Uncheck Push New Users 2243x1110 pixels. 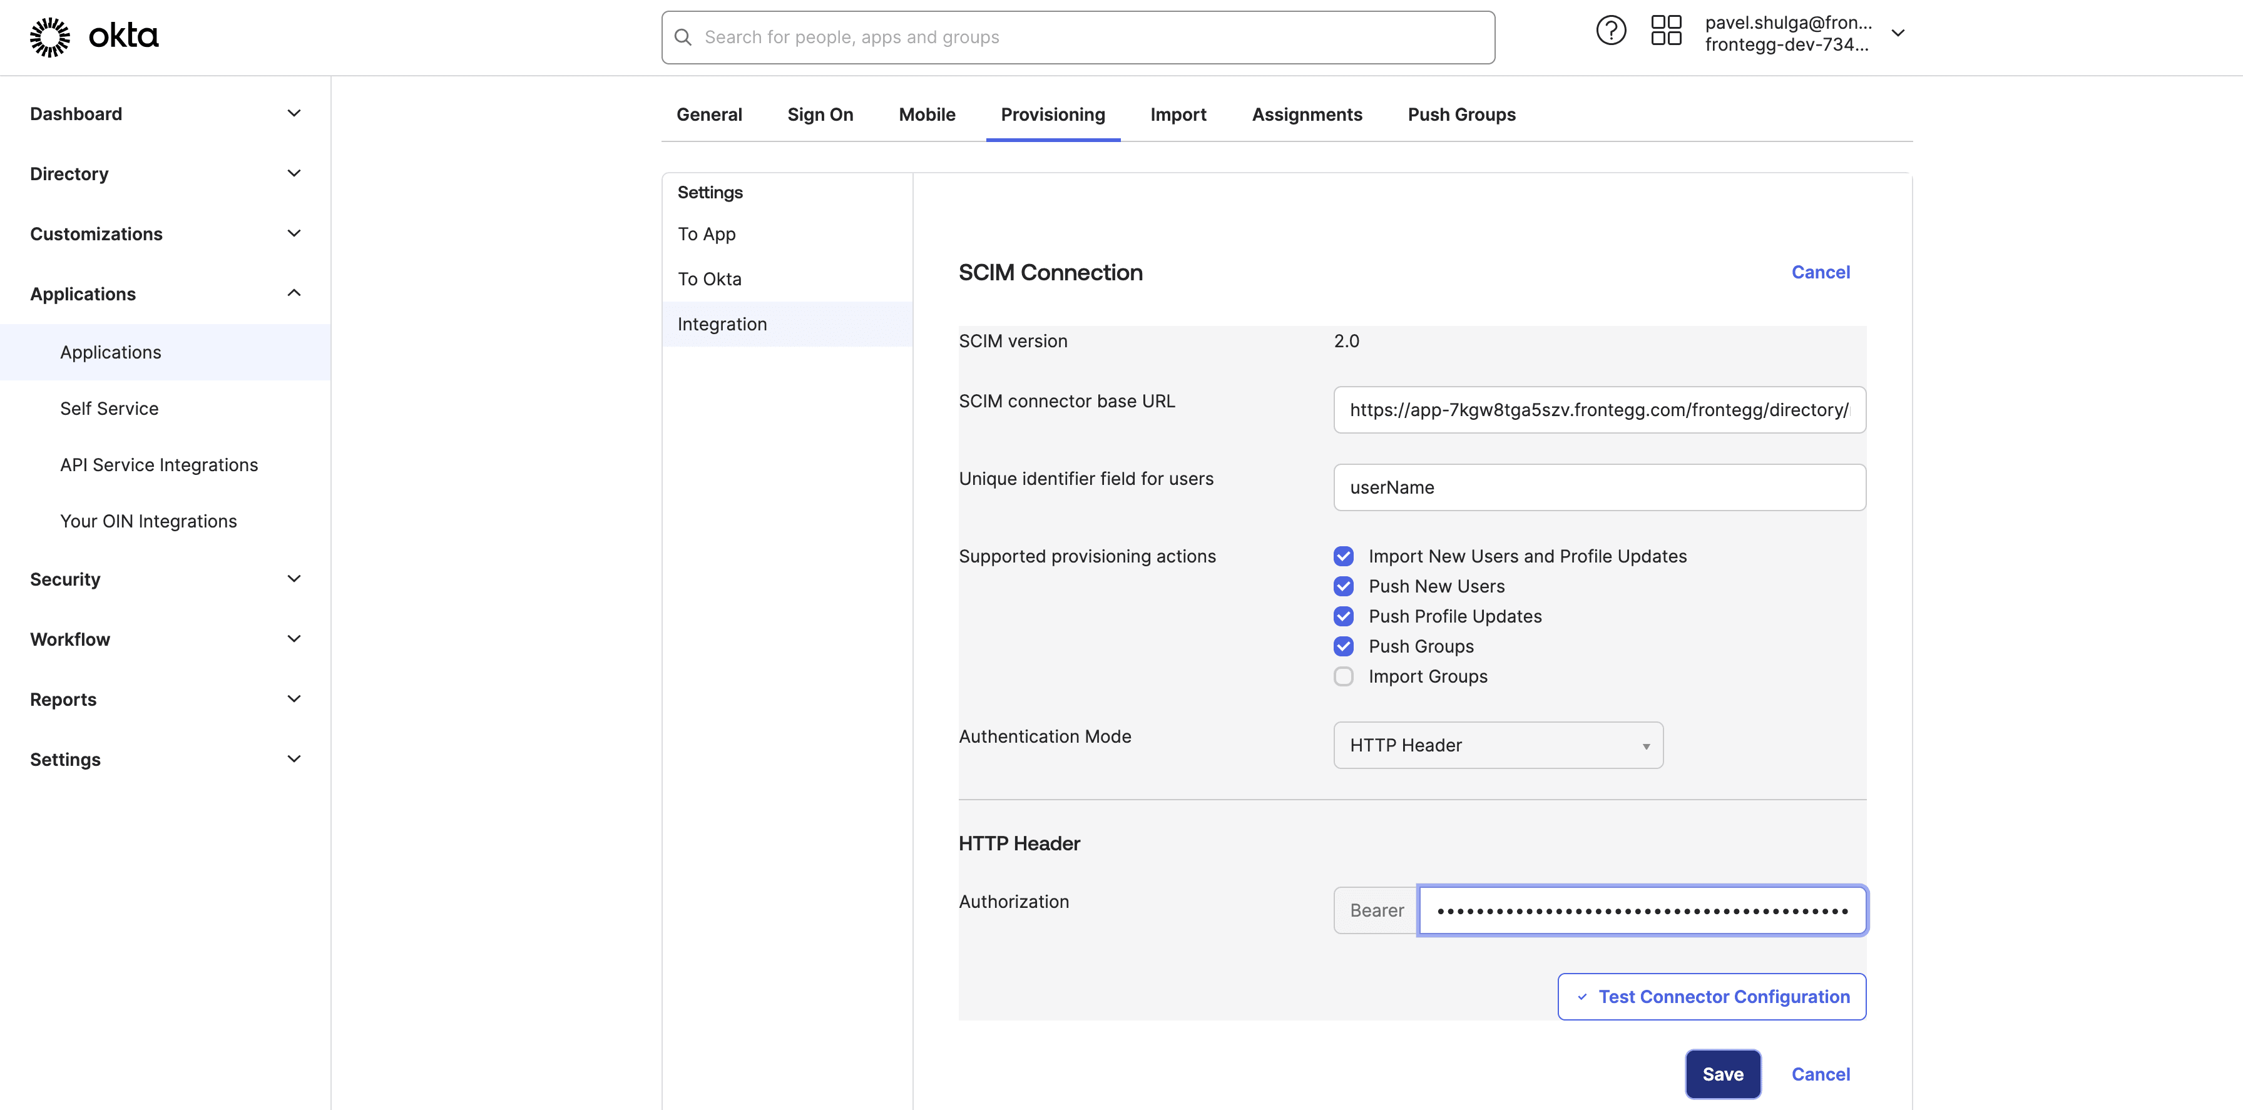tap(1344, 587)
